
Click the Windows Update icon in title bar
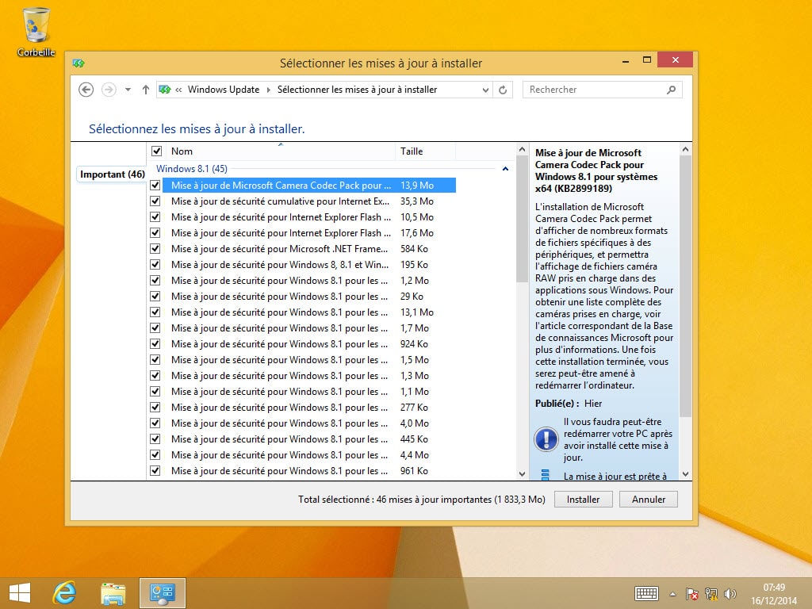[x=79, y=63]
